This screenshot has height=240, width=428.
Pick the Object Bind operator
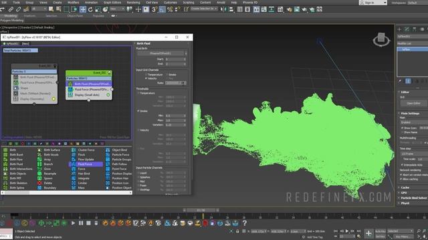click(120, 150)
